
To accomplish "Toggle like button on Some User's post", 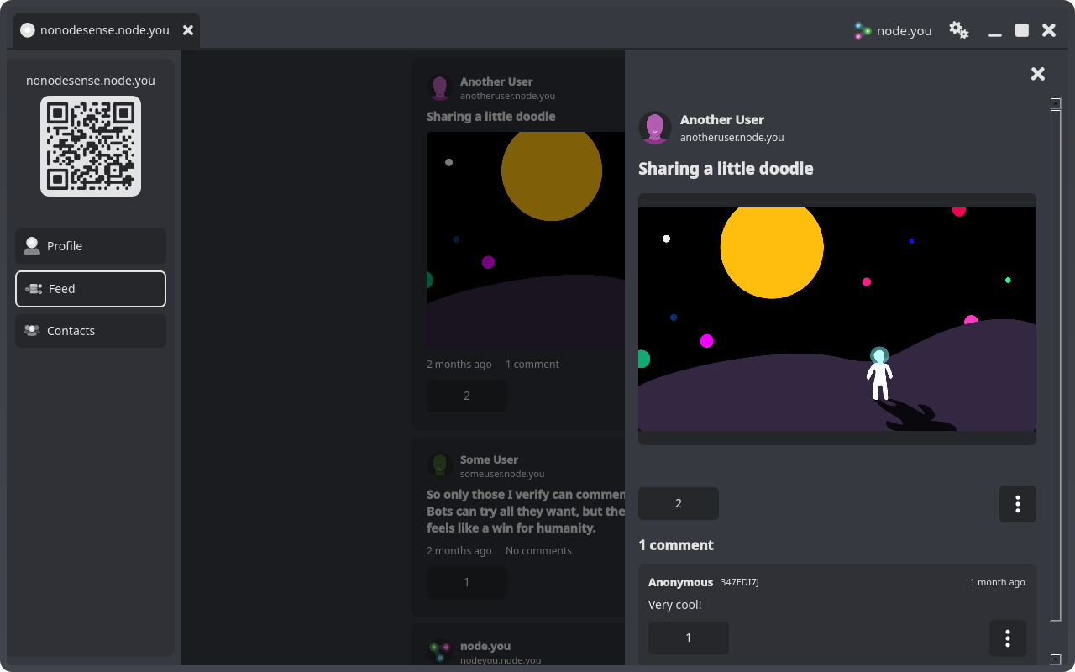I will pos(467,582).
